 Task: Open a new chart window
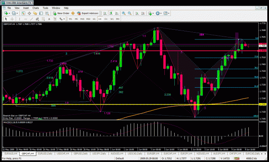tap(6, 13)
